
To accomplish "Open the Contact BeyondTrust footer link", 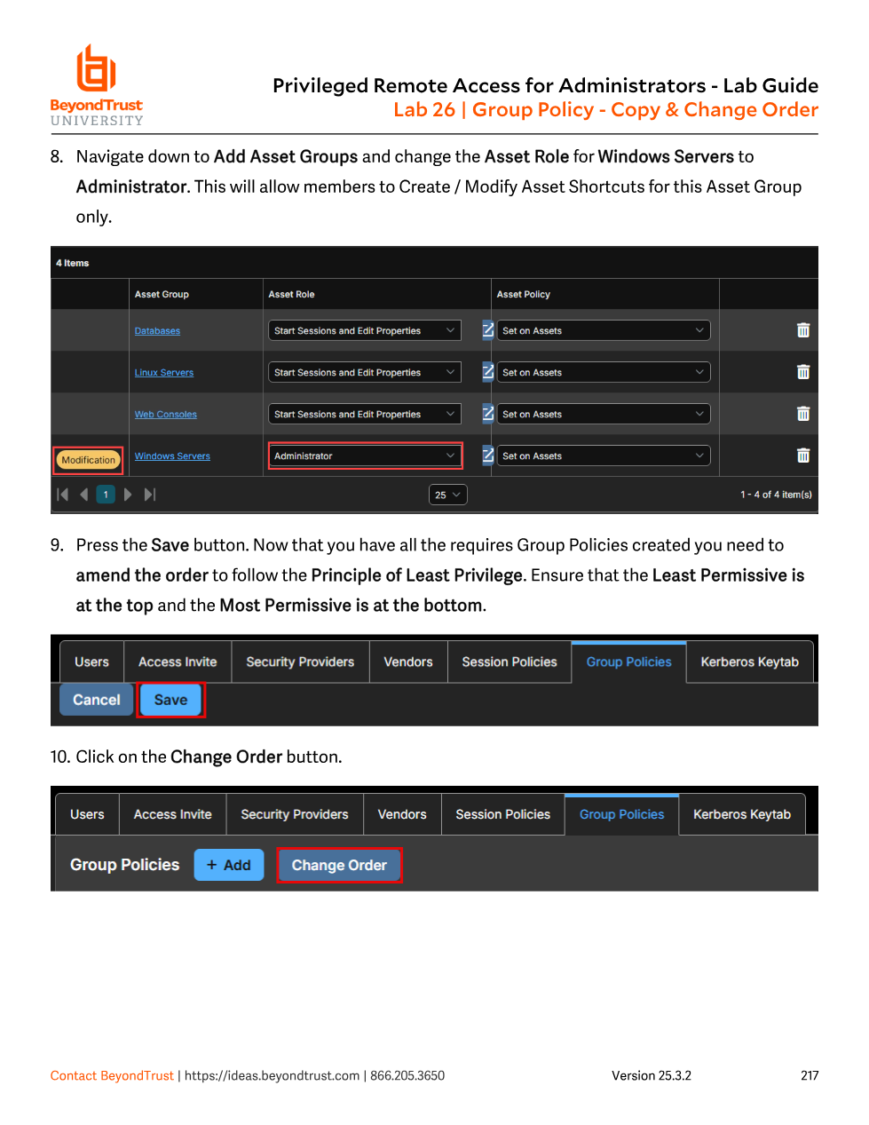I will (112, 1075).
